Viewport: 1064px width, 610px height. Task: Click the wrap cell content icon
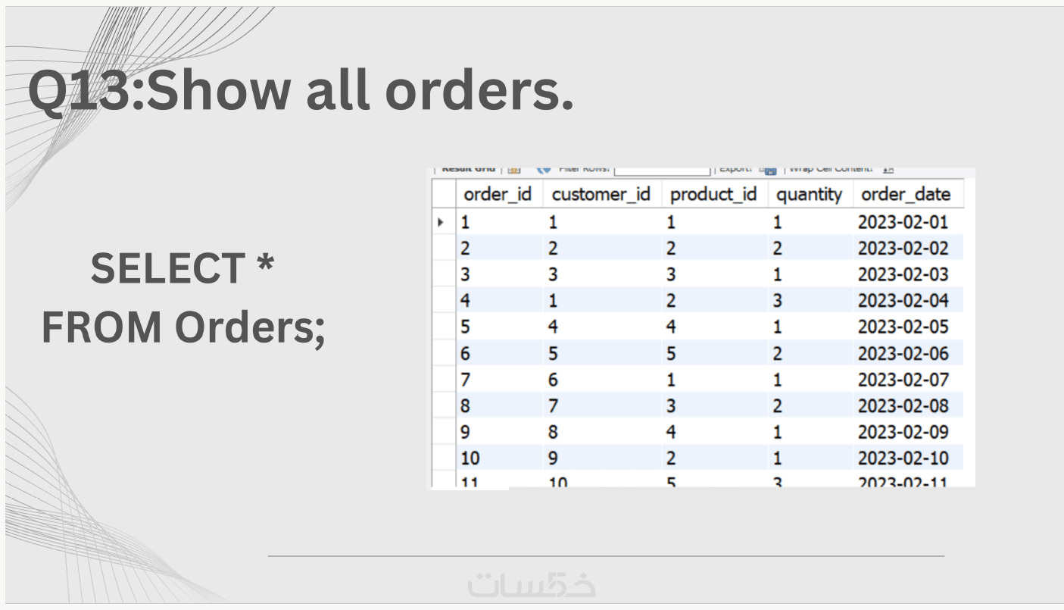click(888, 170)
